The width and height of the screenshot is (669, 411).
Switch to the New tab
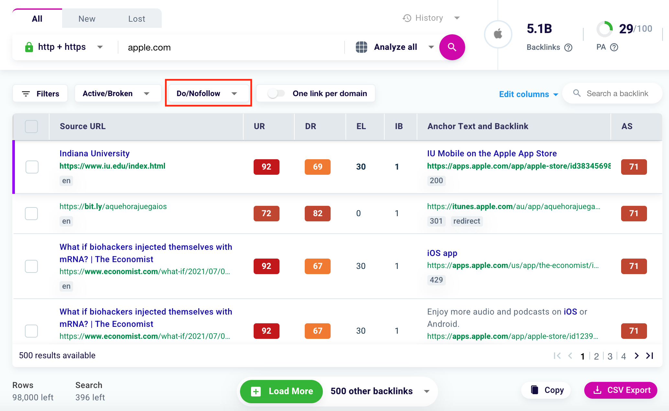[x=87, y=19]
